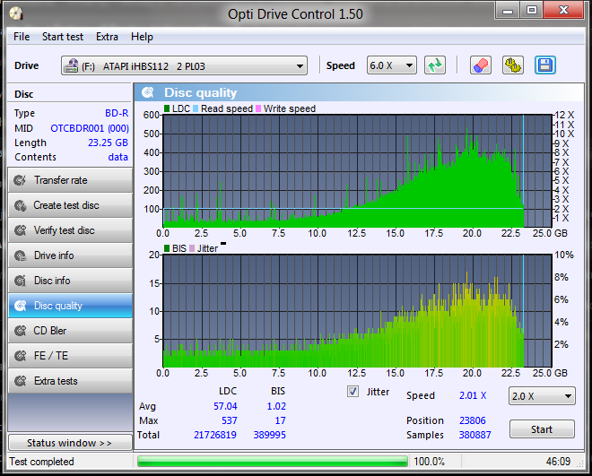592x476 pixels.
Task: Click the Read speed blue legend swatch
Action: coord(196,108)
